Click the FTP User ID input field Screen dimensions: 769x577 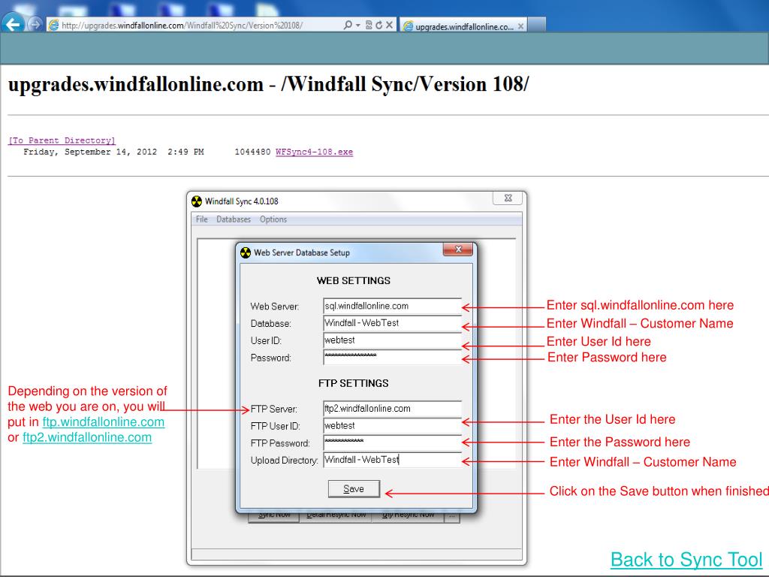392,426
